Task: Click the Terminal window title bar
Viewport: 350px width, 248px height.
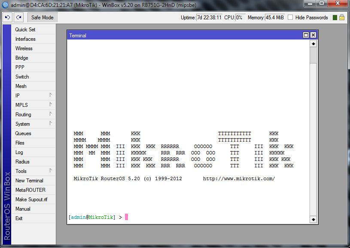Action: 185,35
